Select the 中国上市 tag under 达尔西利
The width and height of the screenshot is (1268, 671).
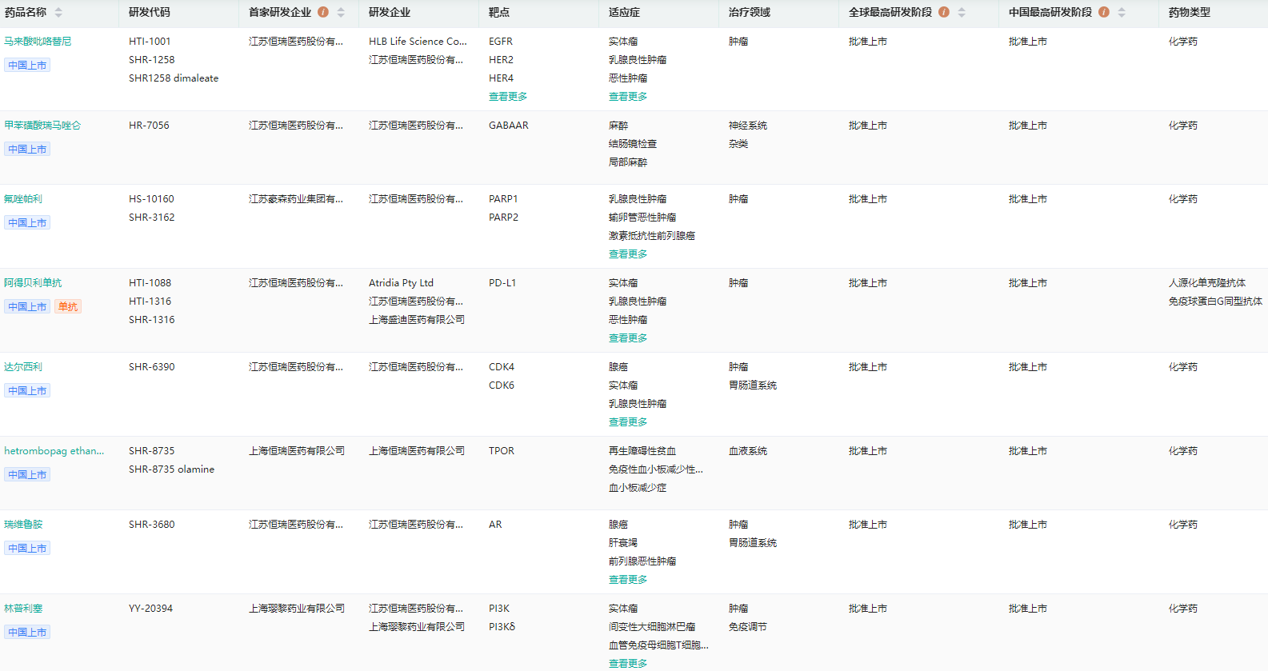27,391
